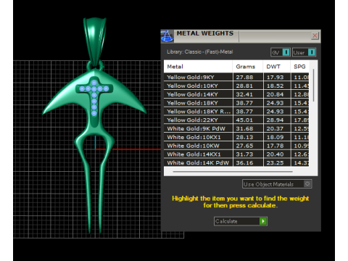Viewport: 348px width, 261px height.
Task: Select the White Gold:14K PdW row
Action: coord(236,162)
